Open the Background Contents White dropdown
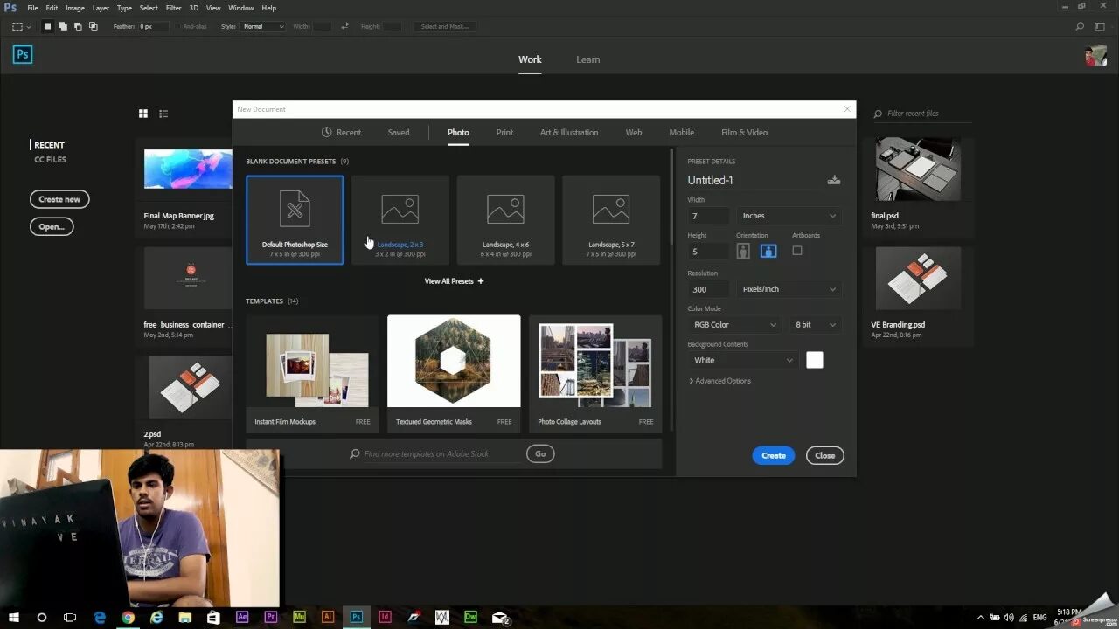The height and width of the screenshot is (629, 1119). tap(743, 360)
